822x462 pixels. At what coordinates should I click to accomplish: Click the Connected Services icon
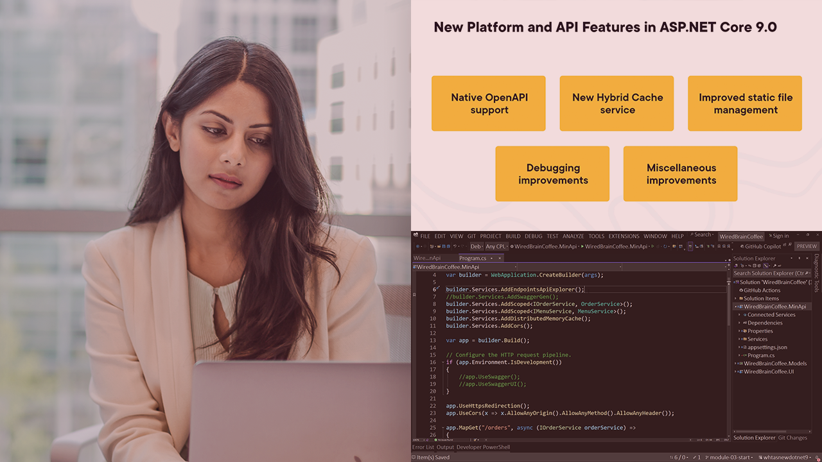point(744,315)
